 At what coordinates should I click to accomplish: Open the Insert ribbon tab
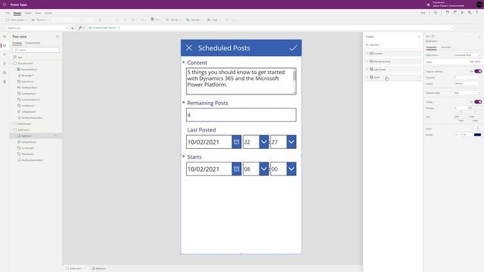click(28, 14)
